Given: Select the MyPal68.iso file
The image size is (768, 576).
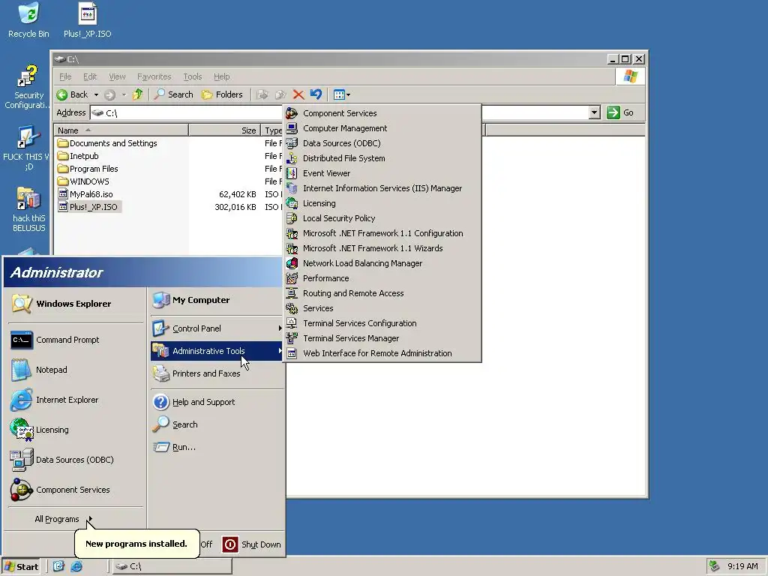Looking at the screenshot, I should [85, 194].
